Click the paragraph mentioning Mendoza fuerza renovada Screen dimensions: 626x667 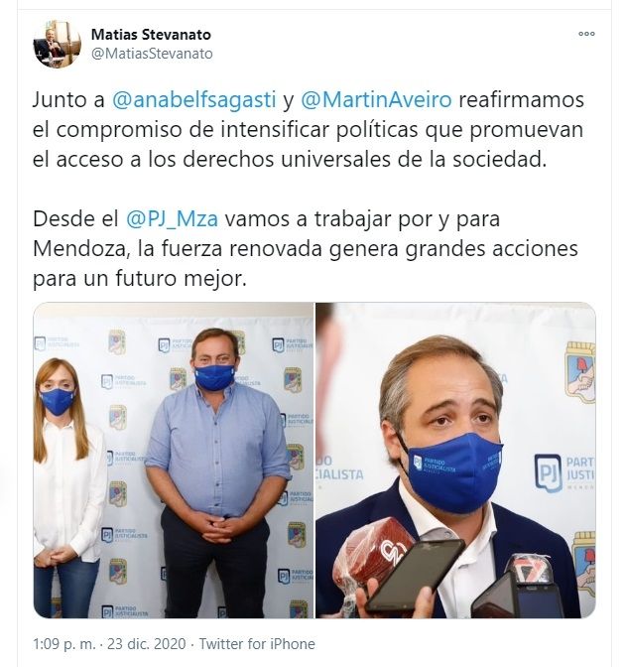click(x=306, y=248)
